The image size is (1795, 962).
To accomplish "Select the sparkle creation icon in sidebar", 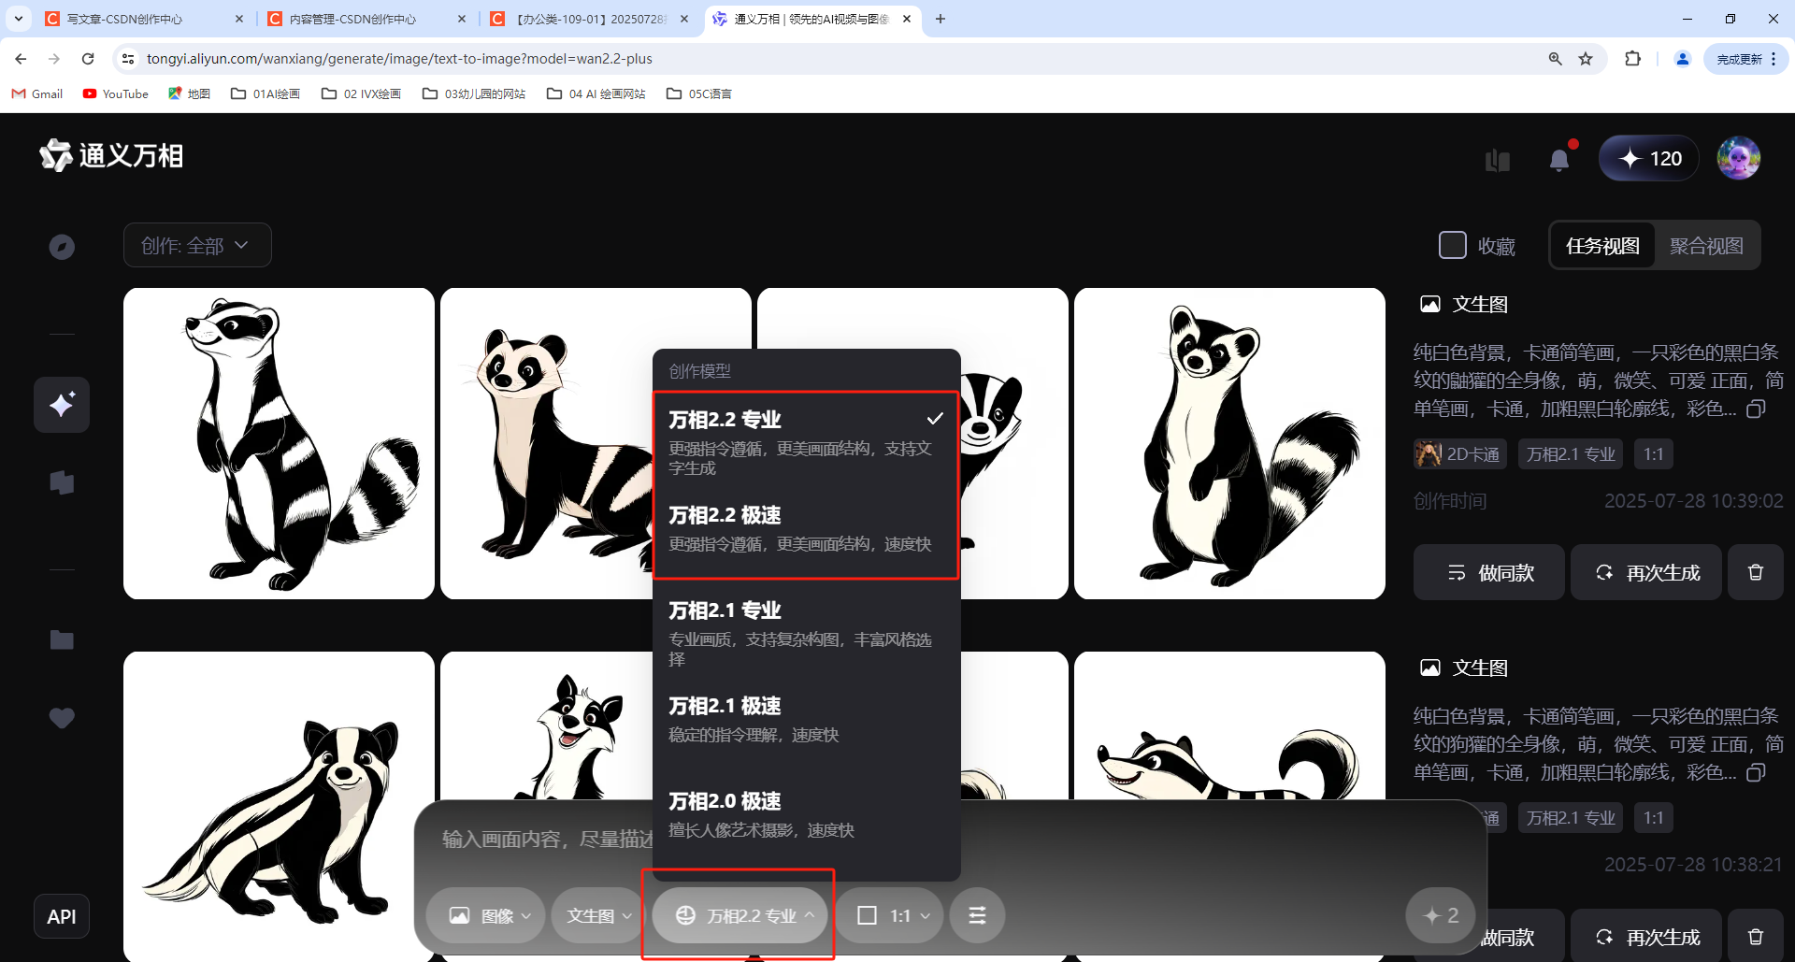I will tap(62, 405).
